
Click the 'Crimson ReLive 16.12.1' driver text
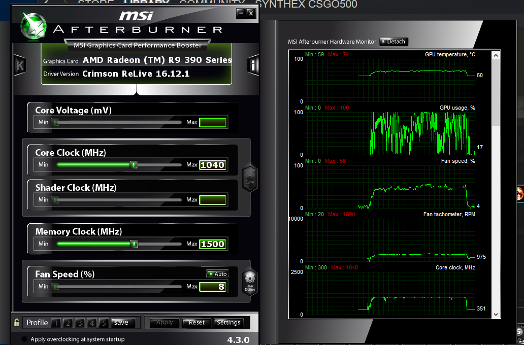[136, 74]
